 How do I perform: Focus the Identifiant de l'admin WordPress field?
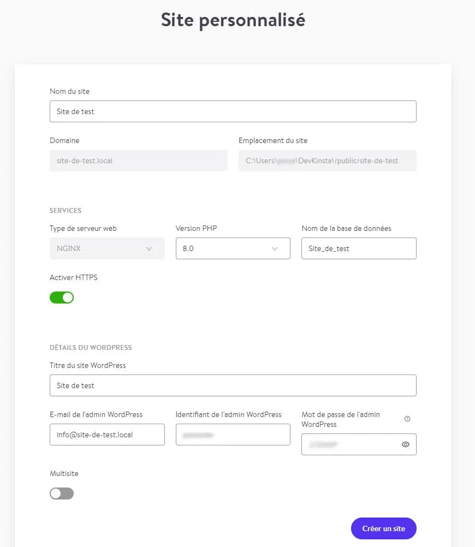tap(233, 435)
